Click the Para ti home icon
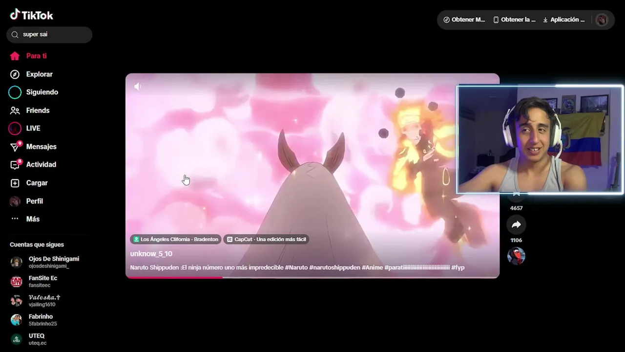The height and width of the screenshot is (352, 625). click(15, 56)
